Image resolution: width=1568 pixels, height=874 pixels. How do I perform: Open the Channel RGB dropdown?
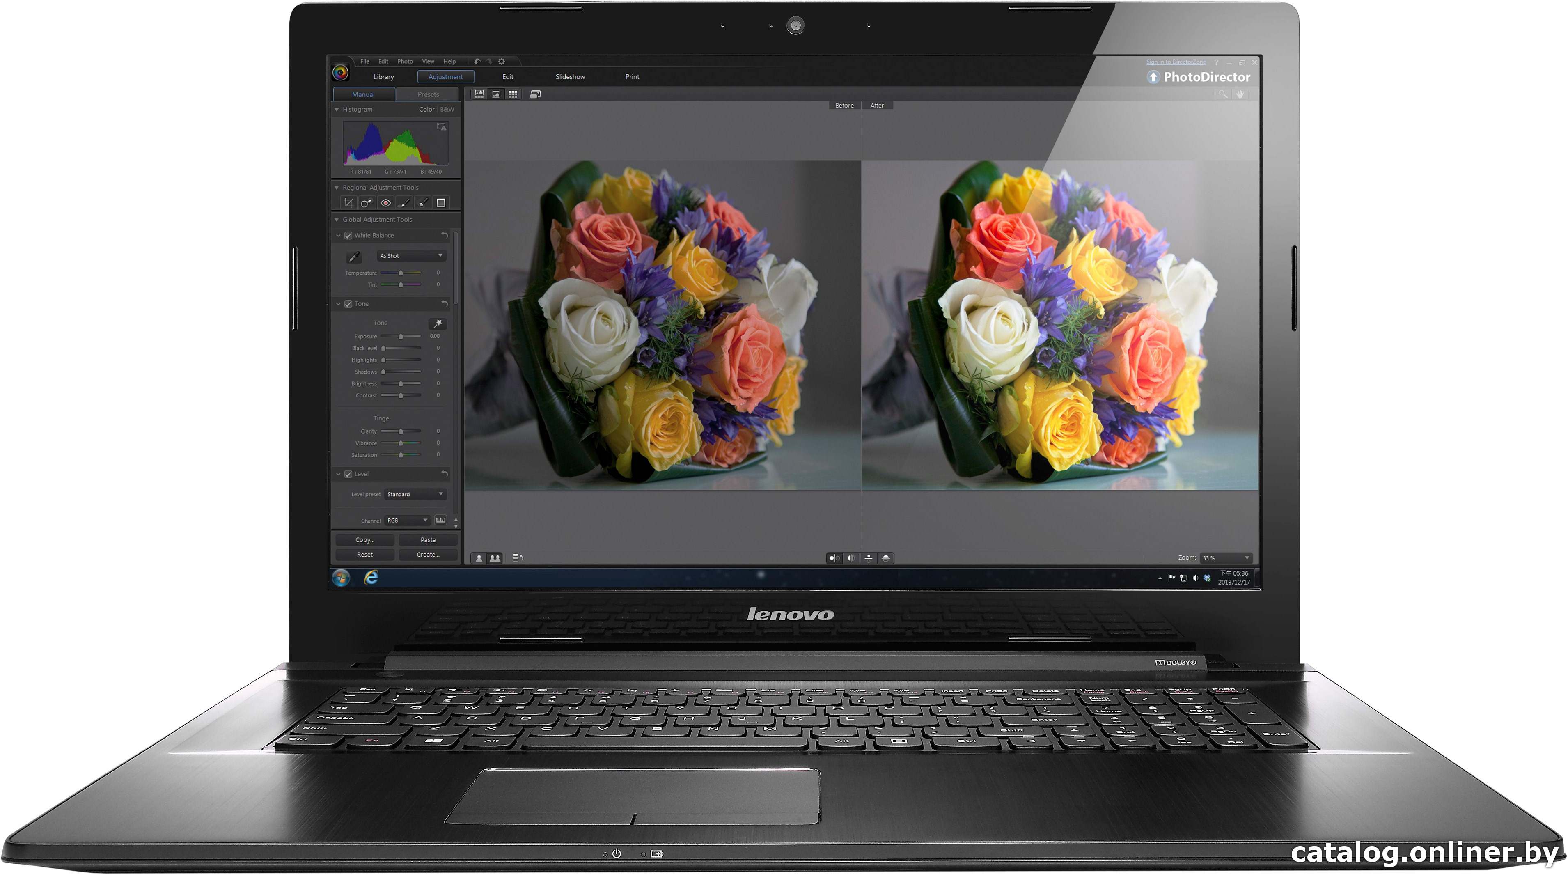[407, 521]
